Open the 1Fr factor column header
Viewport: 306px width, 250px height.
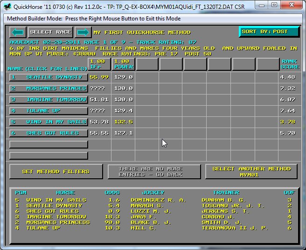pyautogui.click(x=99, y=64)
